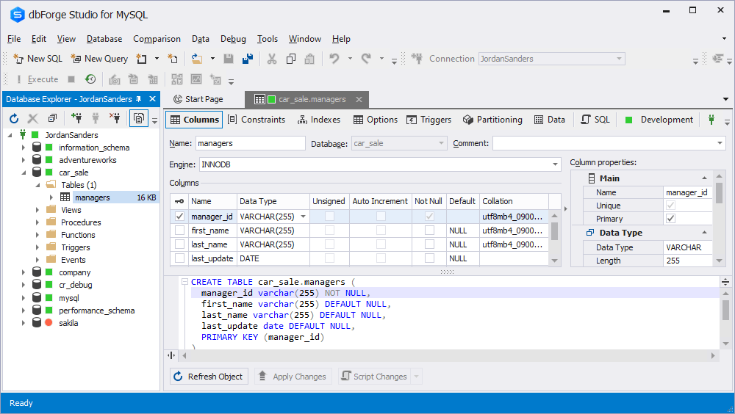Open data type dropdown for manager_id

(304, 217)
